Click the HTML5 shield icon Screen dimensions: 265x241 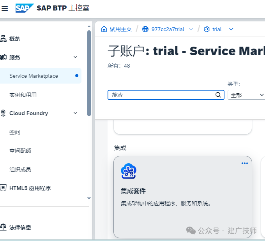[3, 188]
